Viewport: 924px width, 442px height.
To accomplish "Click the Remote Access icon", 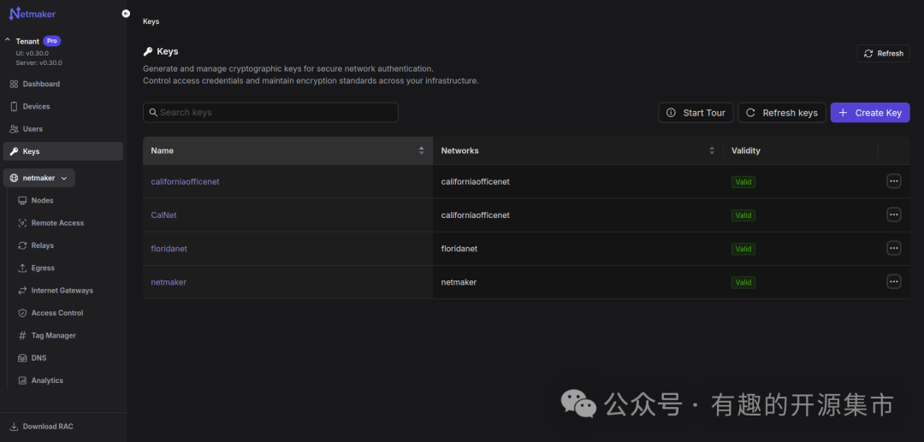I will [x=23, y=223].
